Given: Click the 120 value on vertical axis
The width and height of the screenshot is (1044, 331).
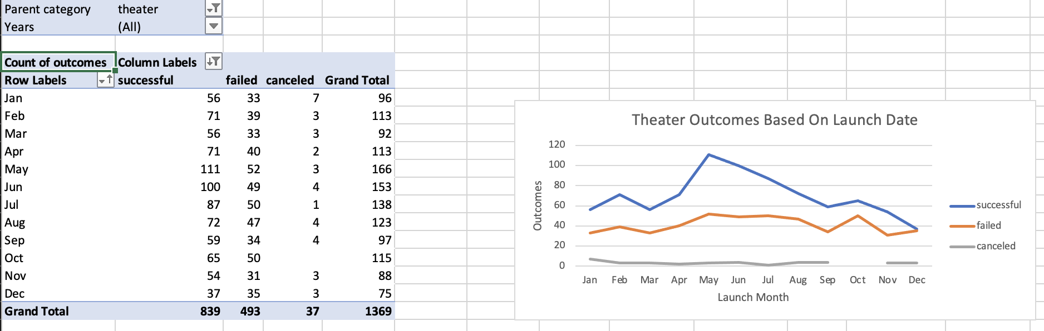Looking at the screenshot, I should click(557, 144).
